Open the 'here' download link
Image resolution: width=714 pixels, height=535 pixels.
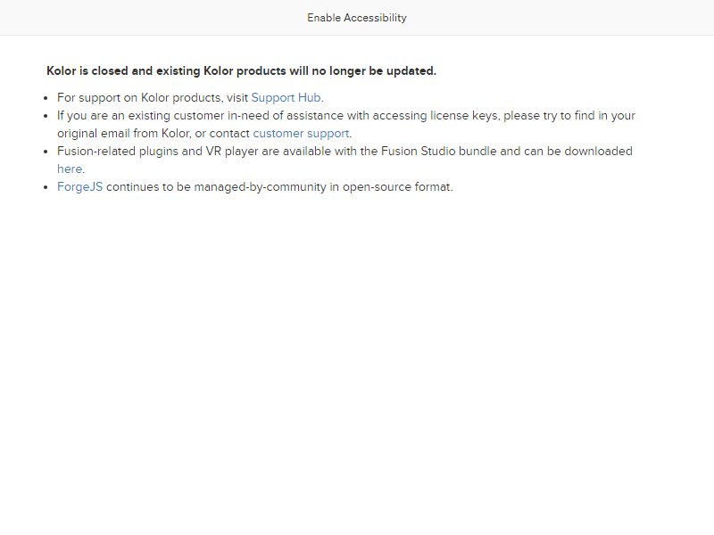pyautogui.click(x=70, y=169)
